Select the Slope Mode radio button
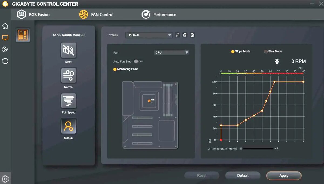 click(x=232, y=51)
